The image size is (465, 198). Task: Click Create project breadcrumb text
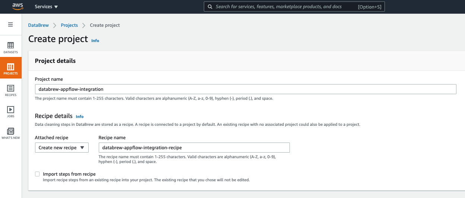pyautogui.click(x=105, y=25)
